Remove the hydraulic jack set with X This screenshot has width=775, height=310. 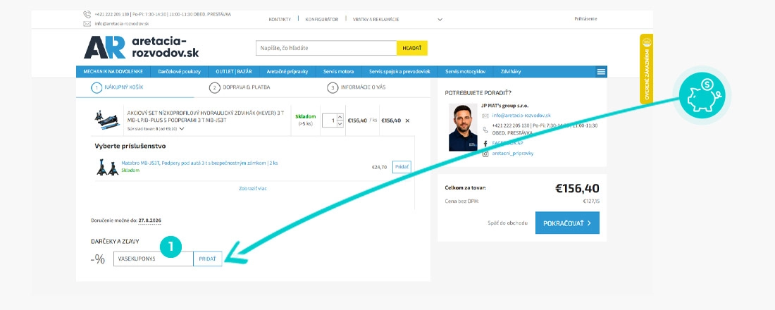[407, 120]
